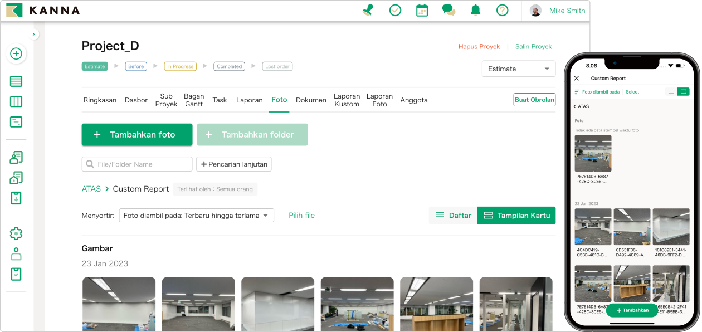702x332 pixels.
Task: Click the plus circle sidebar icon
Action: click(x=16, y=54)
